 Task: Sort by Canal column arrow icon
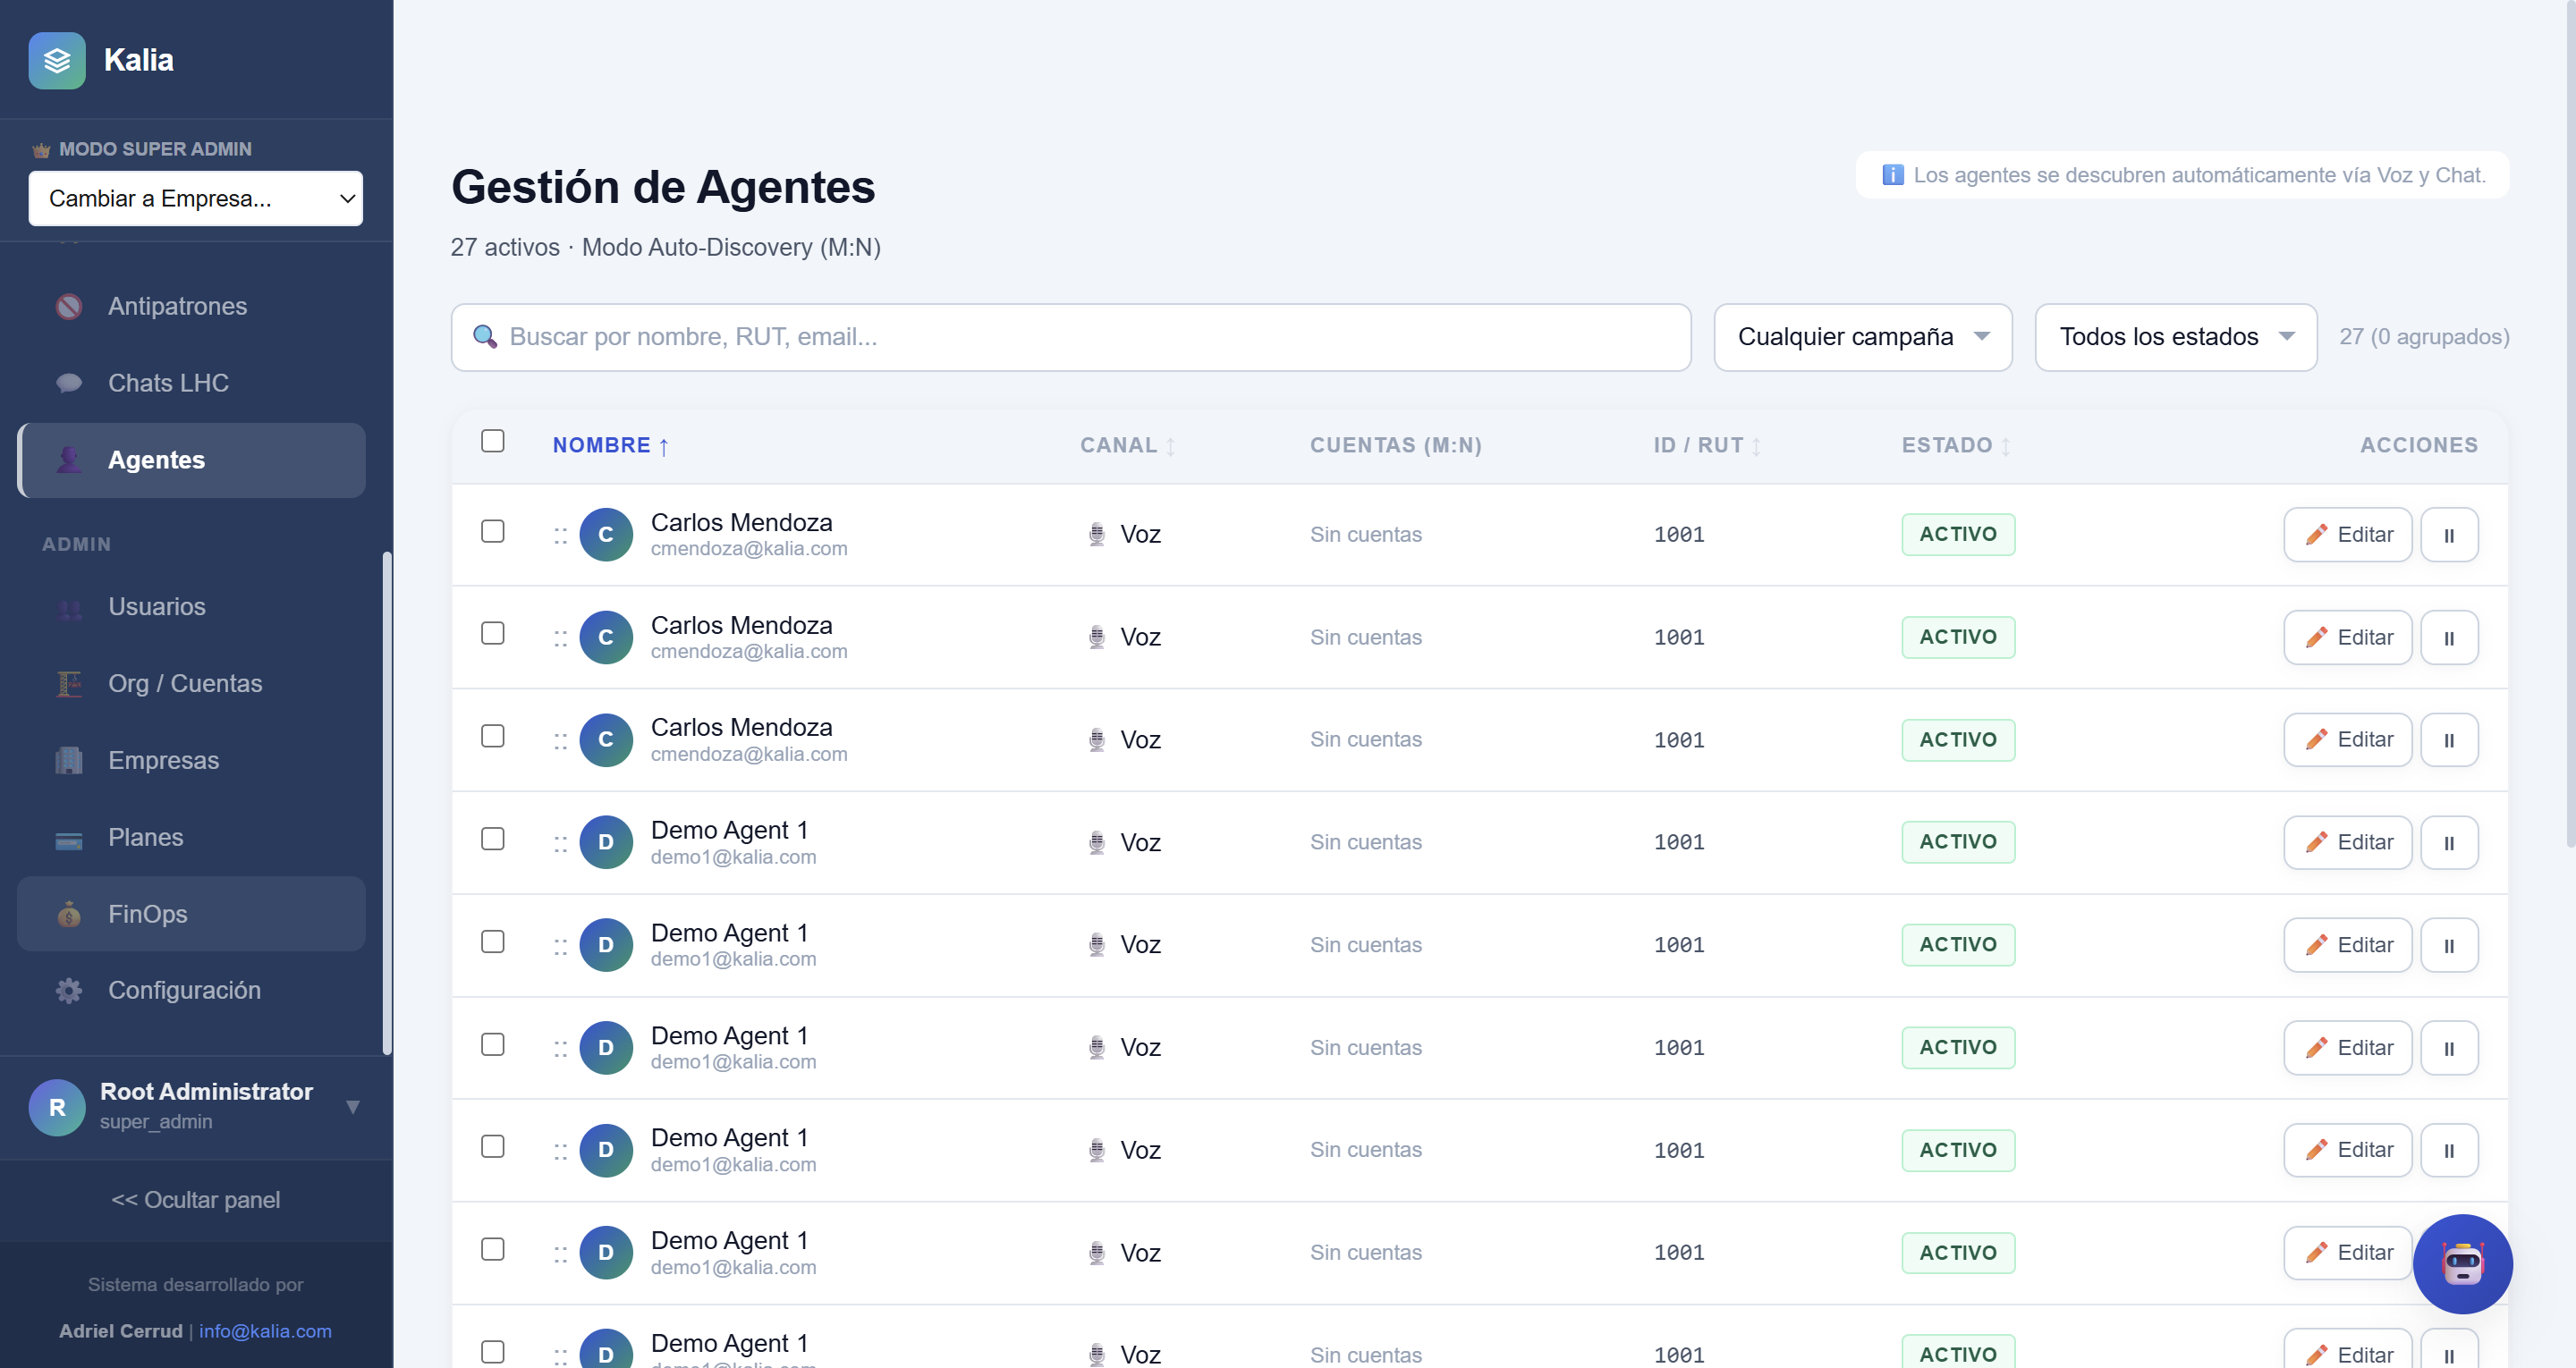pyautogui.click(x=1170, y=446)
